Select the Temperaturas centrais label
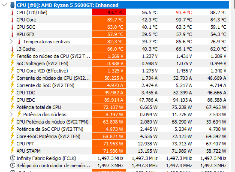Image resolution: width=235 pixels, height=172 pixels. [46, 42]
